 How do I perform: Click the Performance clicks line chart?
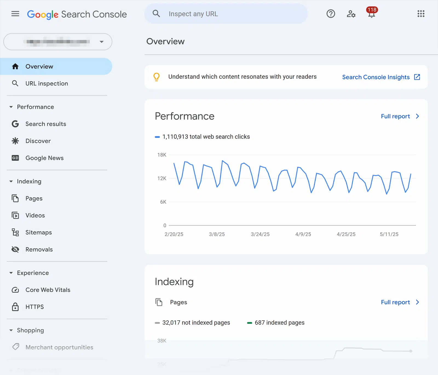click(292, 177)
